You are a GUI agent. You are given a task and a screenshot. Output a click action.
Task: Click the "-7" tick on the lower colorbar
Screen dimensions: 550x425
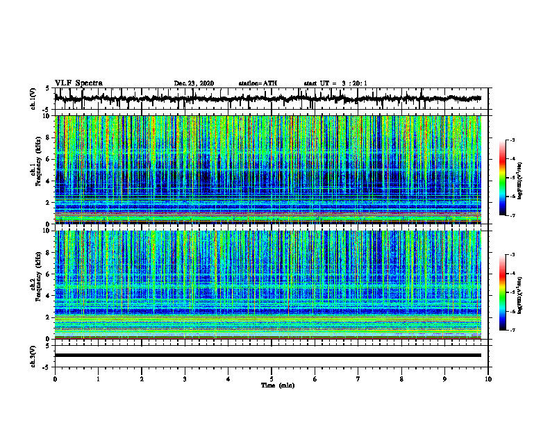pyautogui.click(x=512, y=330)
